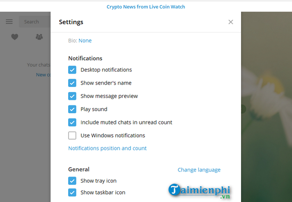Image resolution: width=292 pixels, height=202 pixels.
Task: Disable Show message preview
Action: tap(72, 96)
